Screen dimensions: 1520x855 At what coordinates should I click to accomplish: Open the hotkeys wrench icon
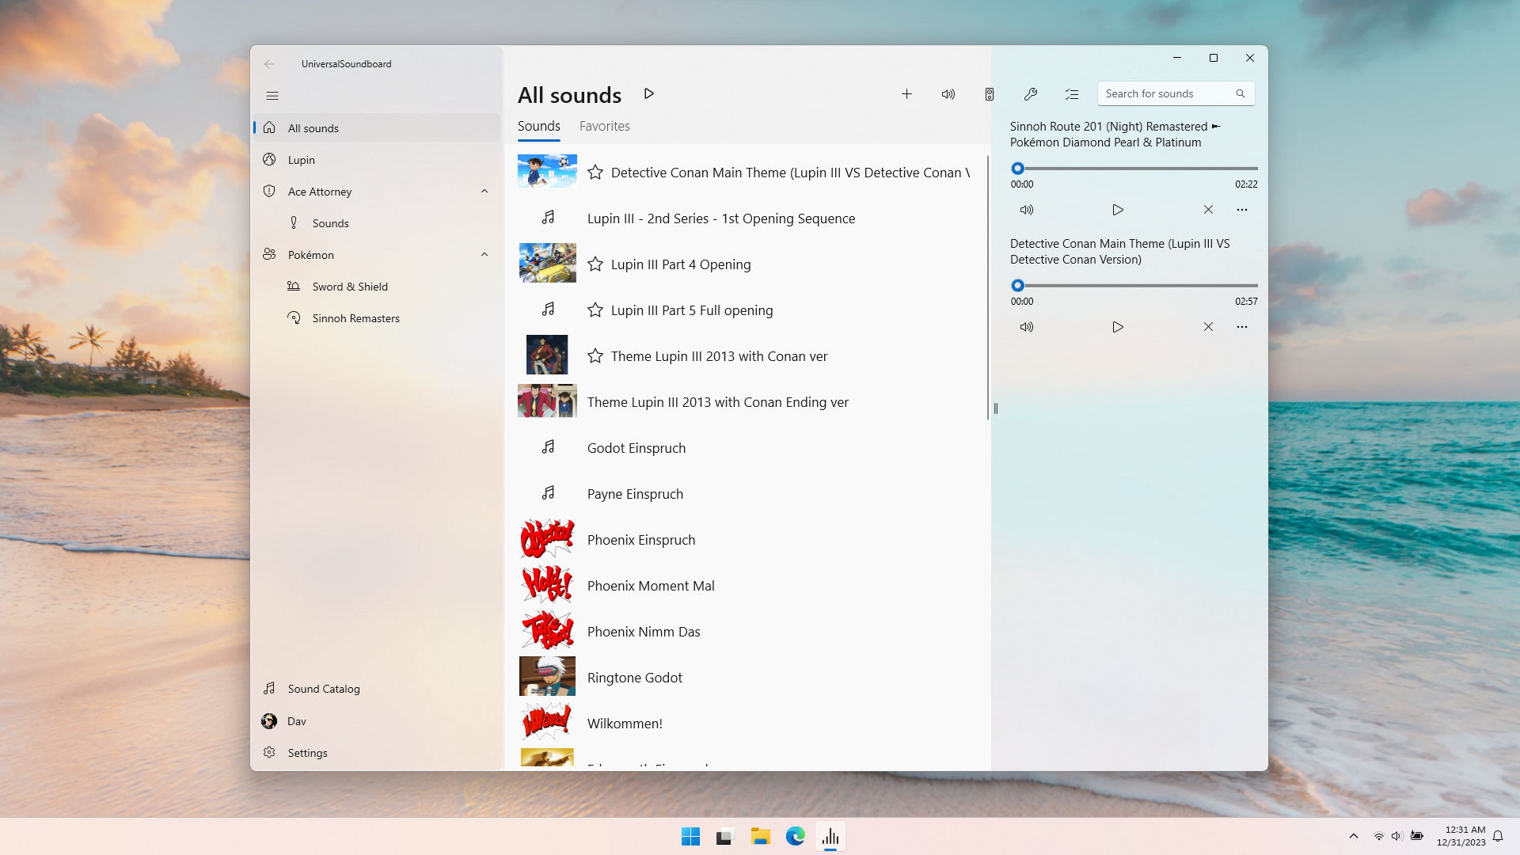point(1030,94)
